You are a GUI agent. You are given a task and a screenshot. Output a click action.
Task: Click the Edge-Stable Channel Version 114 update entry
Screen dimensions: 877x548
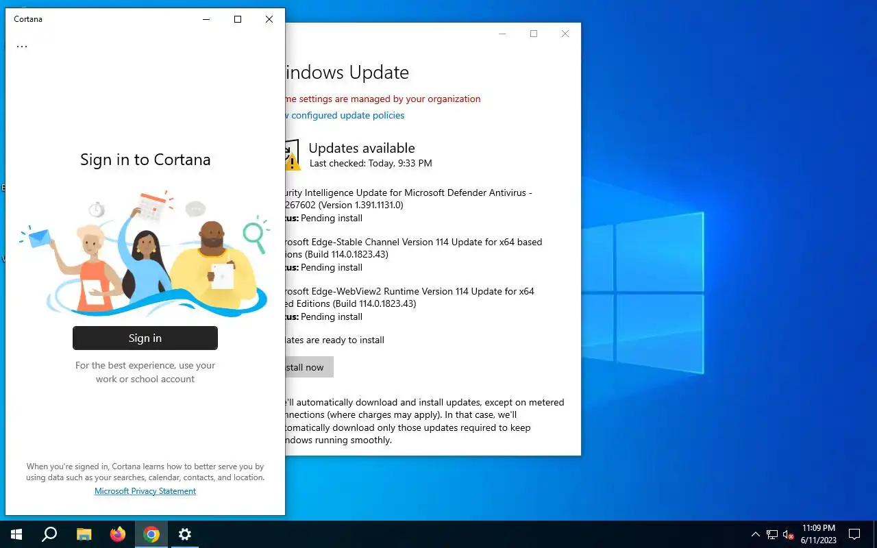414,255
